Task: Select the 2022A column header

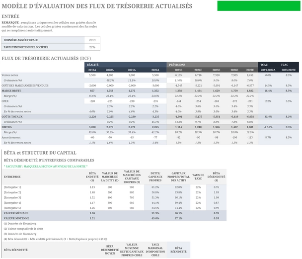Action: click(x=155, y=70)
